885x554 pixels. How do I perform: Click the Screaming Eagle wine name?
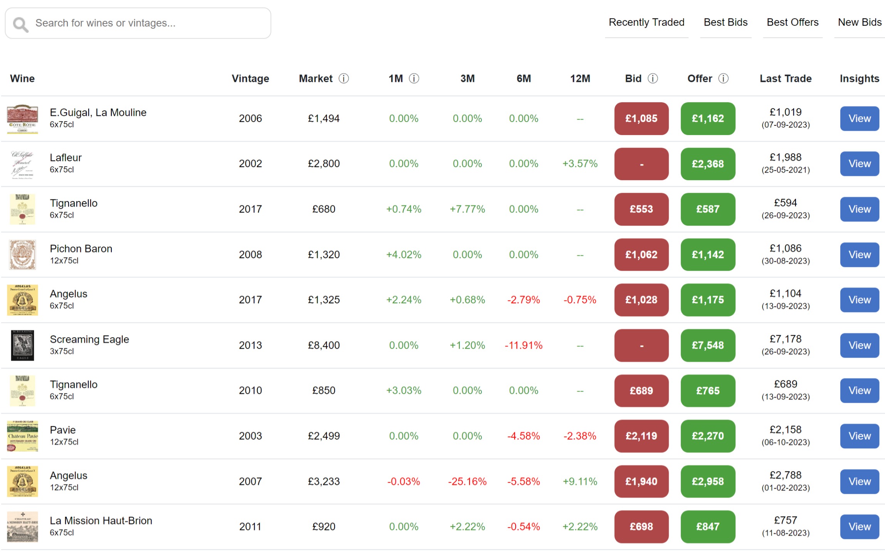tap(89, 339)
